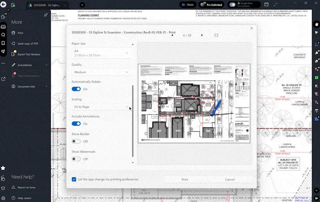Image resolution: width=320 pixels, height=202 pixels.
Task: Click the export/share arrow icon in the sidebar
Action: tap(3, 79)
